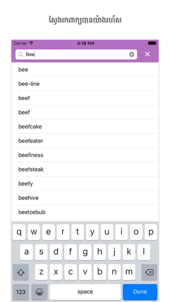
Task: Tap the letter m key
Action: coord(129,272)
